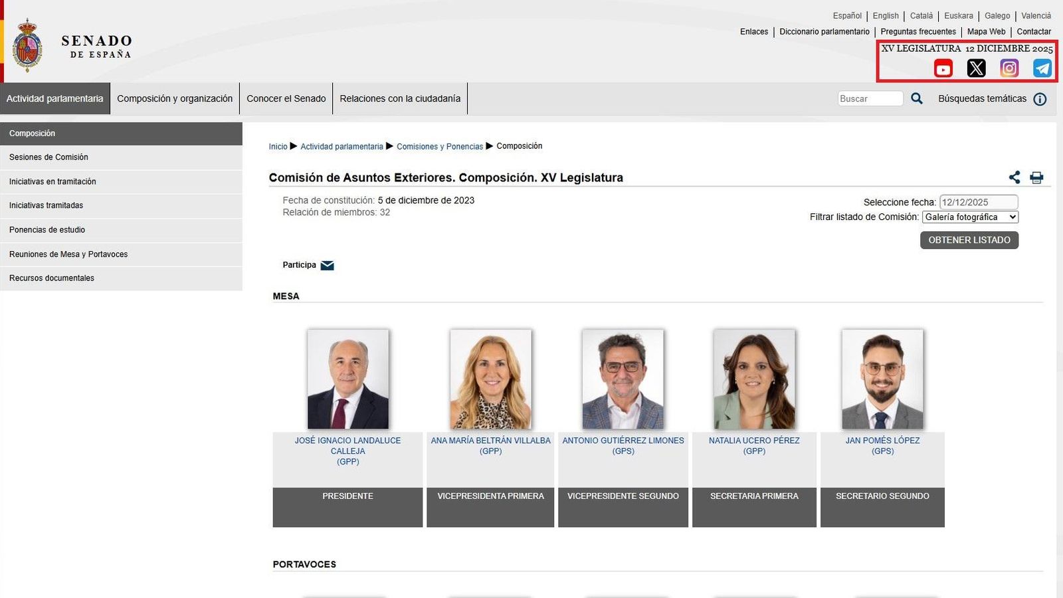This screenshot has width=1063, height=598.
Task: Open the Senado YouTube channel icon
Action: (943, 68)
